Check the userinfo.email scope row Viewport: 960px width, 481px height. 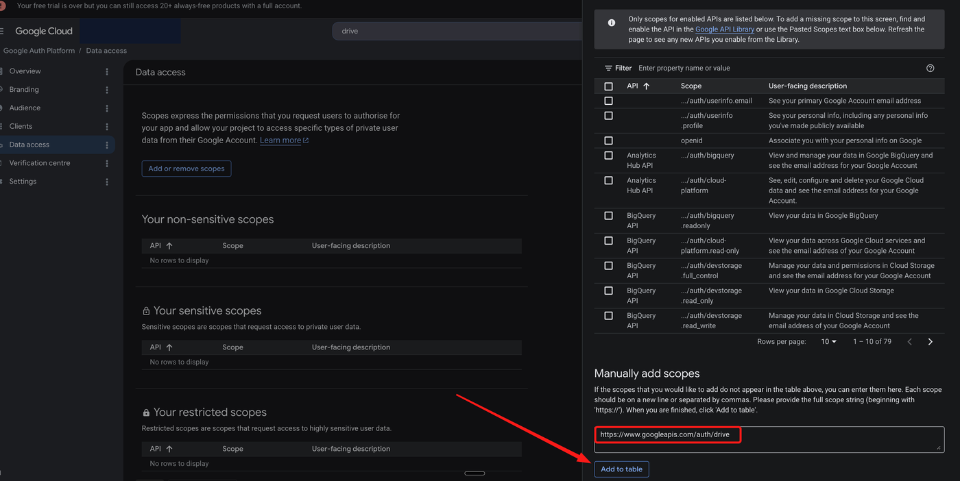pyautogui.click(x=608, y=101)
